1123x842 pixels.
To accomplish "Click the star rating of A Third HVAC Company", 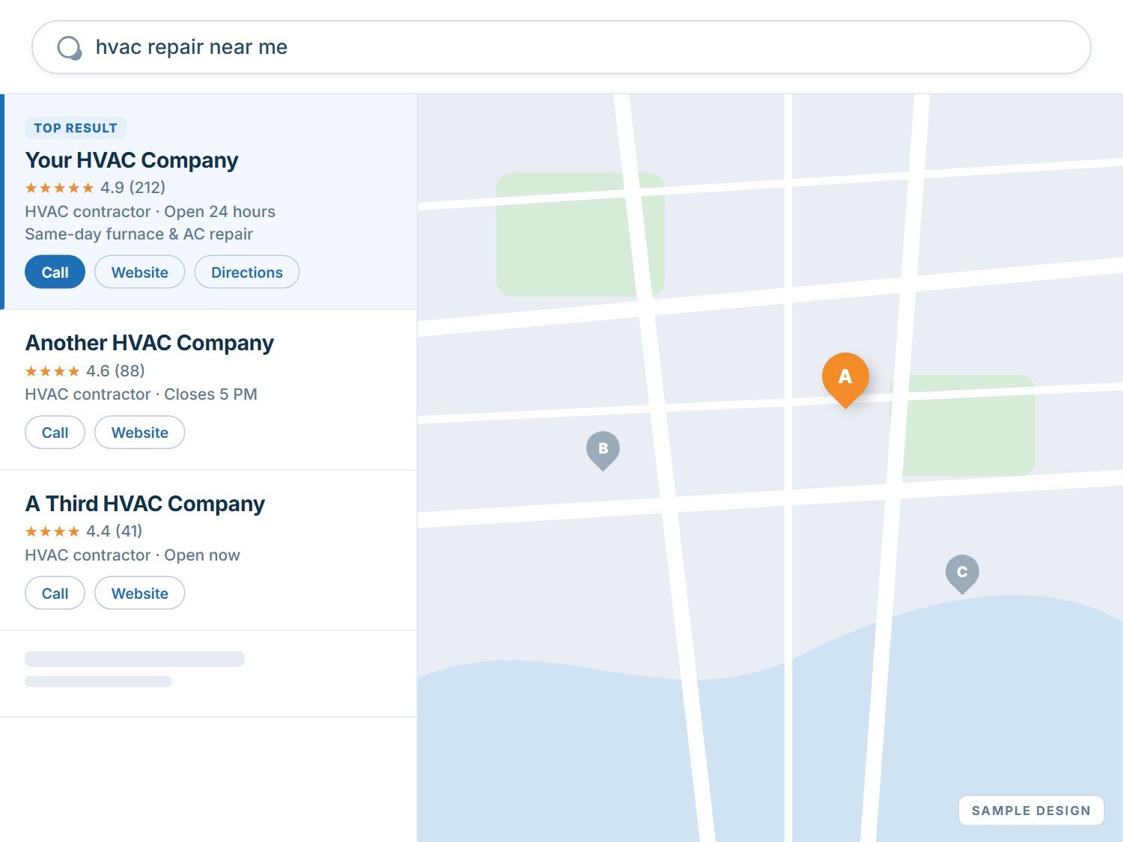I will (52, 531).
